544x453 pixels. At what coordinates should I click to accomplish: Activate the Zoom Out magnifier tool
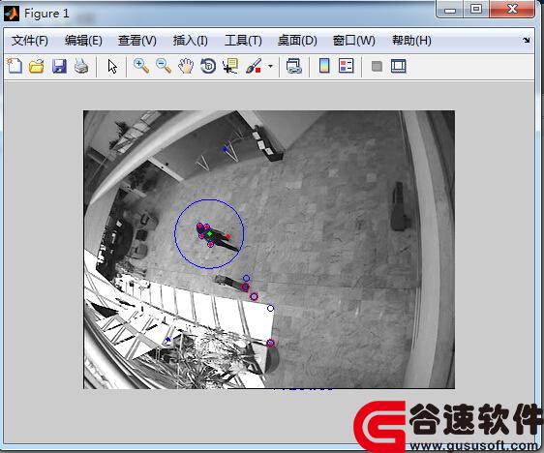pyautogui.click(x=164, y=66)
